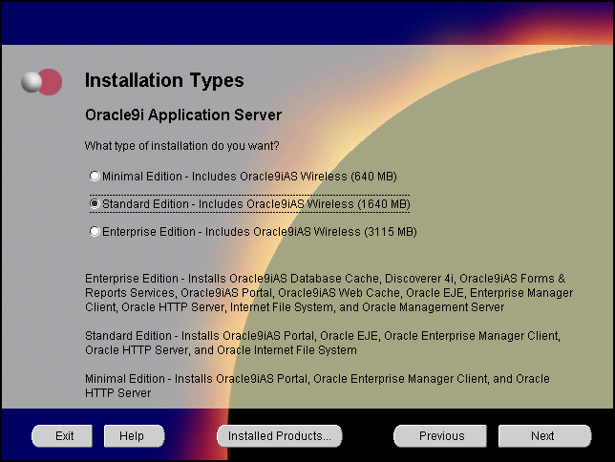Select the Minimal Edition radio button
The image size is (615, 462).
95,176
